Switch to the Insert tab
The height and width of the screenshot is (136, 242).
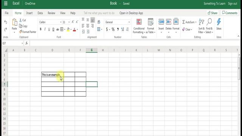click(29, 13)
